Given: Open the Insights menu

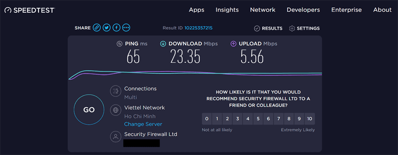Looking at the screenshot, I should tap(227, 10).
